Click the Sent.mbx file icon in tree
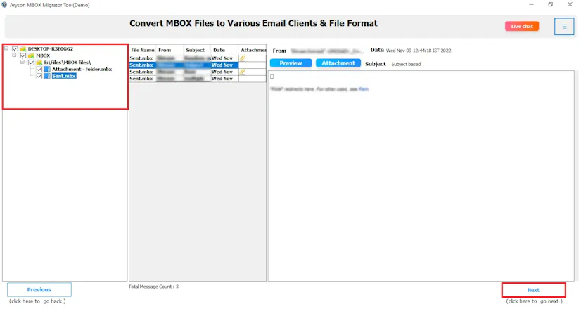Viewport: 581px width, 309px height. pos(47,76)
